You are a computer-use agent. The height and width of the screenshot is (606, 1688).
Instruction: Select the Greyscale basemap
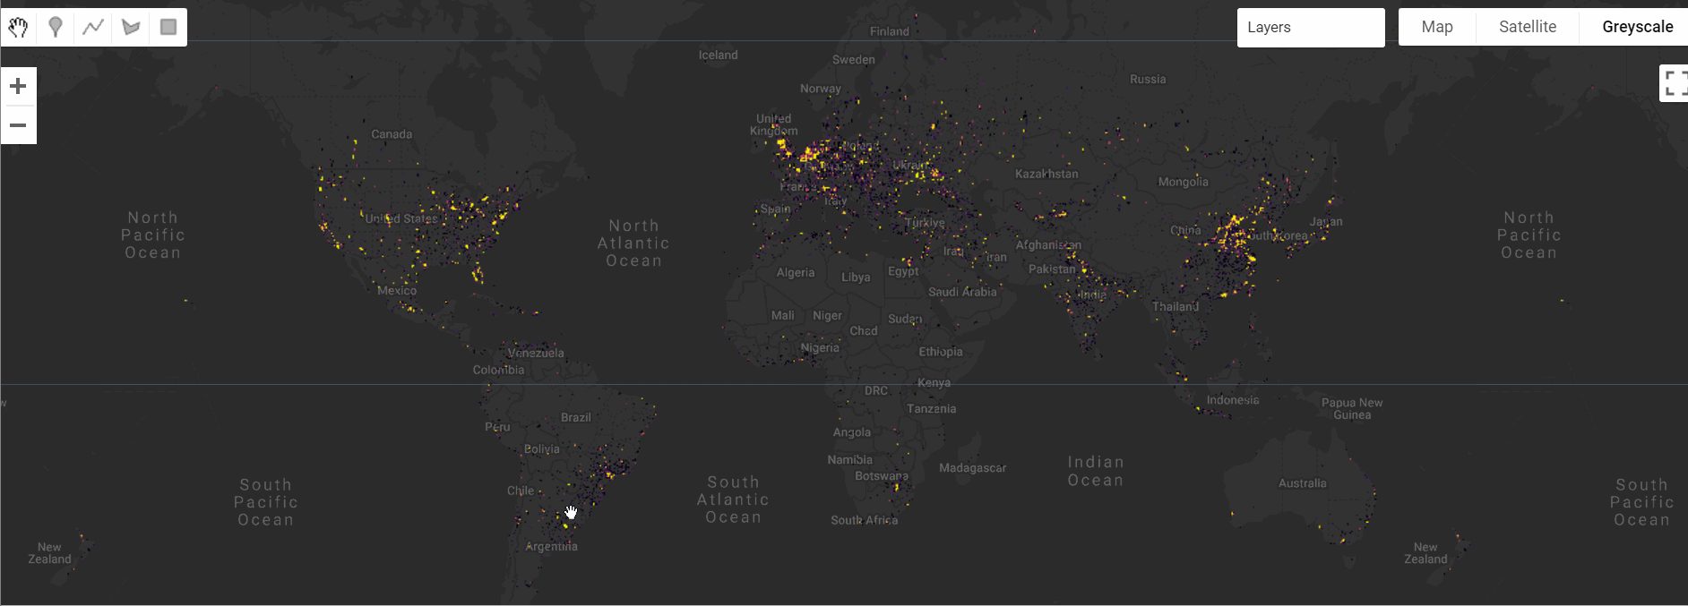tap(1637, 27)
